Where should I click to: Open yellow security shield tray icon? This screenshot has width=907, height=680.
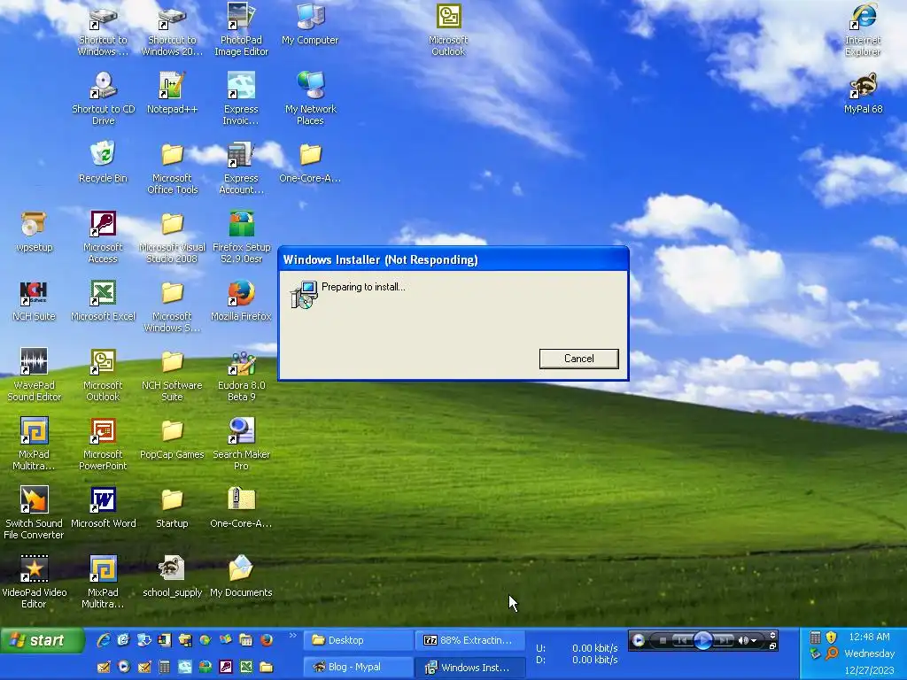(831, 637)
